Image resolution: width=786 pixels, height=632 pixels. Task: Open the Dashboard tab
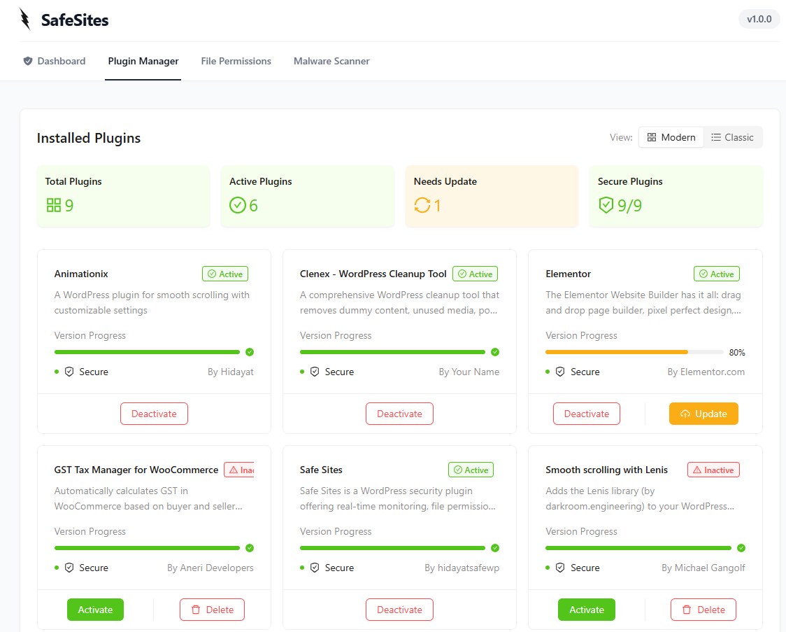(x=54, y=61)
